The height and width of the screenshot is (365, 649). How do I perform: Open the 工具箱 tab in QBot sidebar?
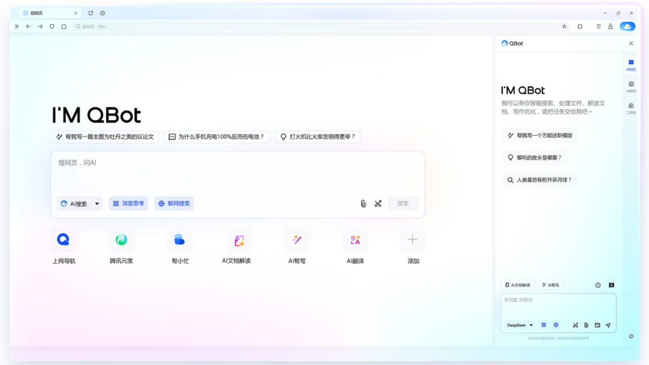pos(631,108)
